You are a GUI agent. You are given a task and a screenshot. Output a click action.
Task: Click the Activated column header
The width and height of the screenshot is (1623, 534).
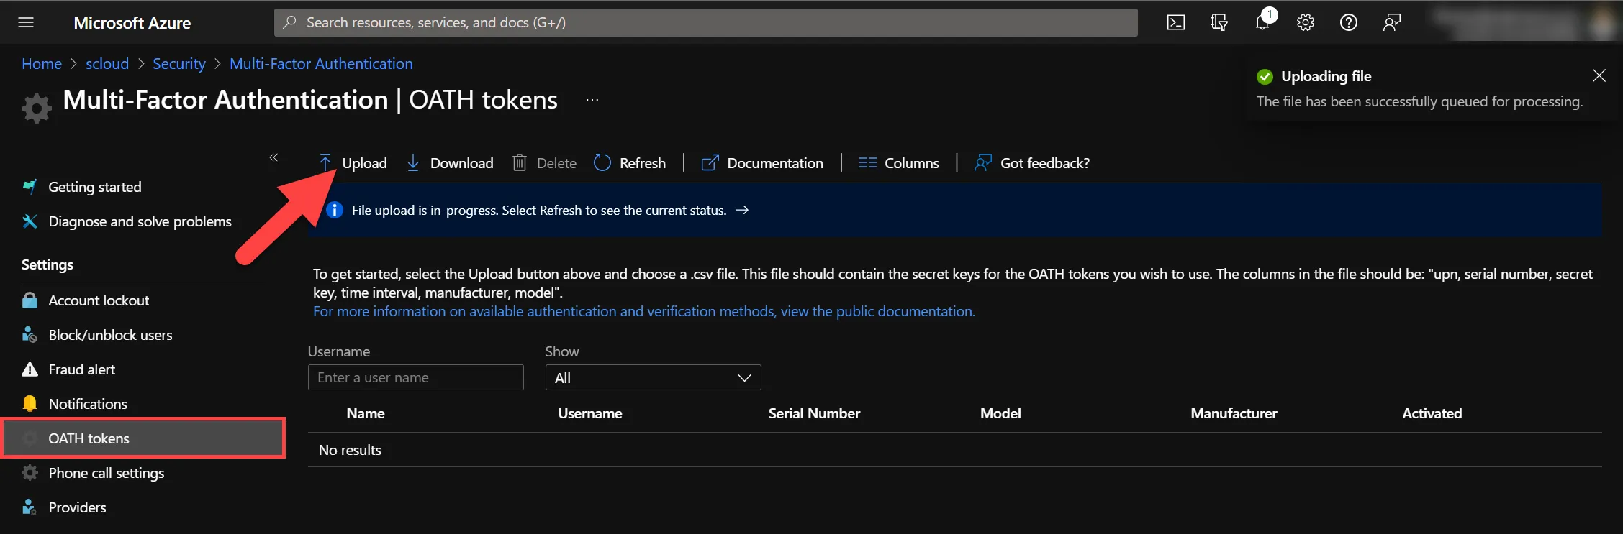click(x=1432, y=413)
